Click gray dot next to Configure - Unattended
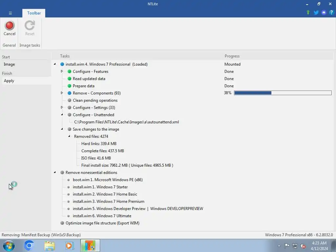The image size is (336, 252). pyautogui.click(x=70, y=115)
